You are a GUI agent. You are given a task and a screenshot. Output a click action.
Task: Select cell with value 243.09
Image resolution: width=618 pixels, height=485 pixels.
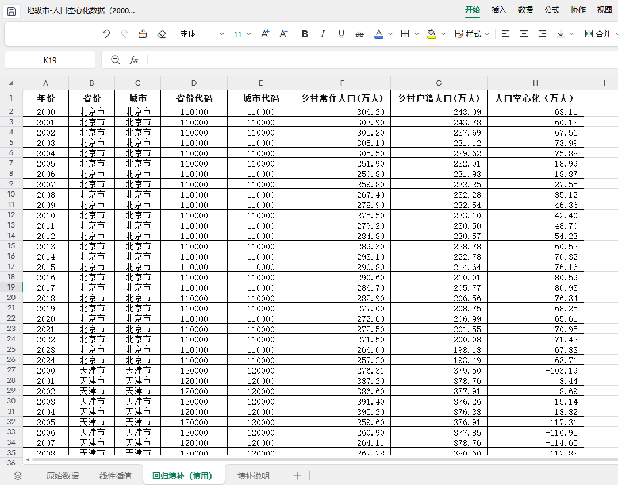pos(439,111)
